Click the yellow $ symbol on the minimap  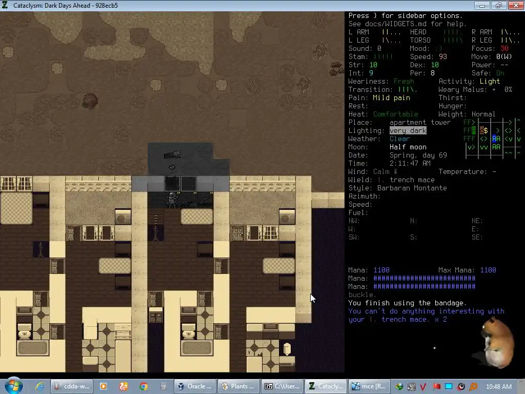486,131
